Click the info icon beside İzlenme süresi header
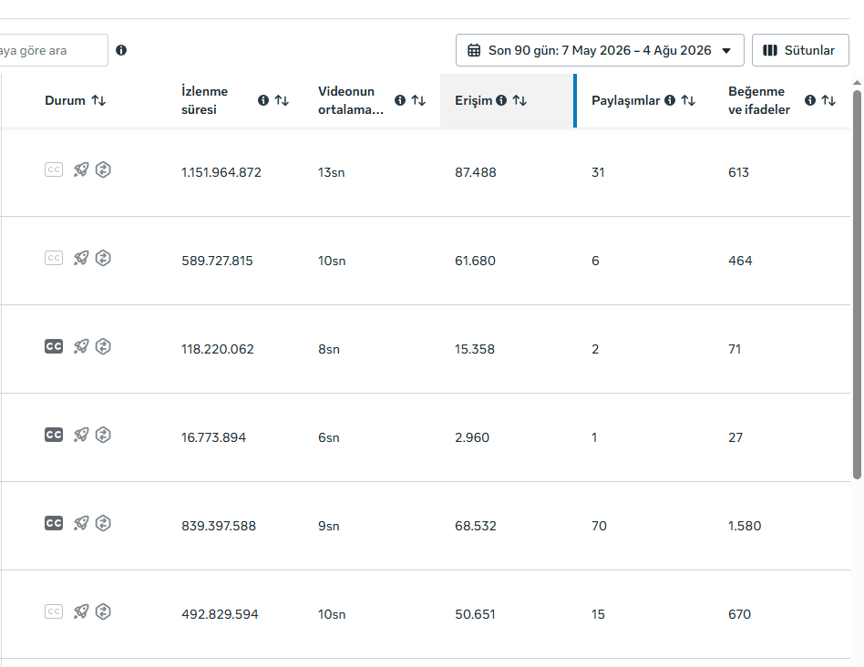The image size is (864, 667). click(x=263, y=100)
